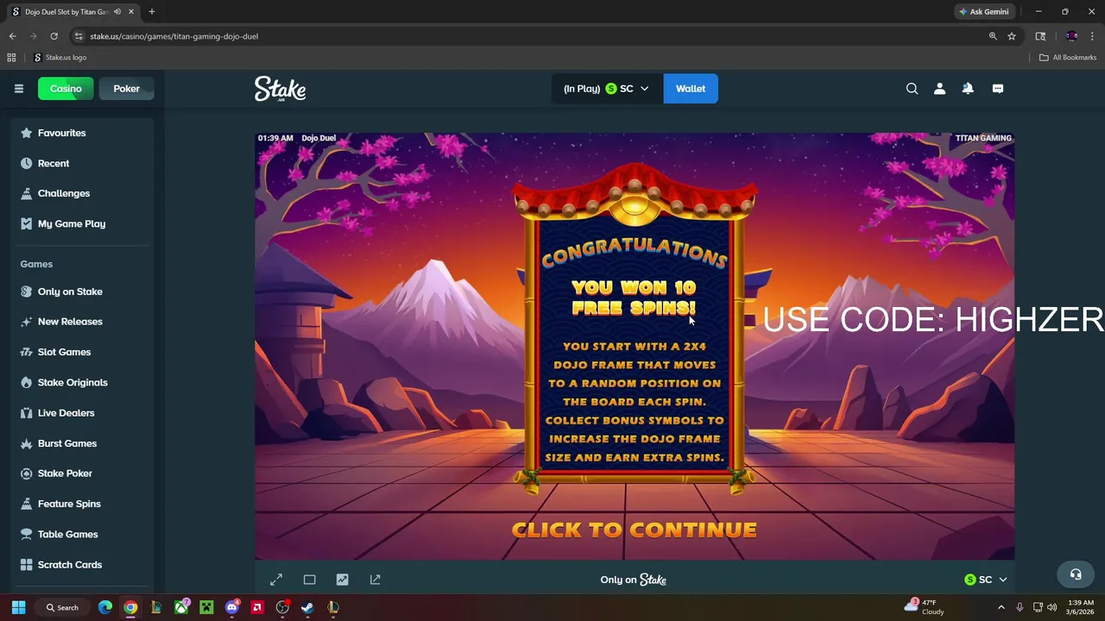Click TITAN GAMING provider label
This screenshot has width=1105, height=621.
click(983, 138)
